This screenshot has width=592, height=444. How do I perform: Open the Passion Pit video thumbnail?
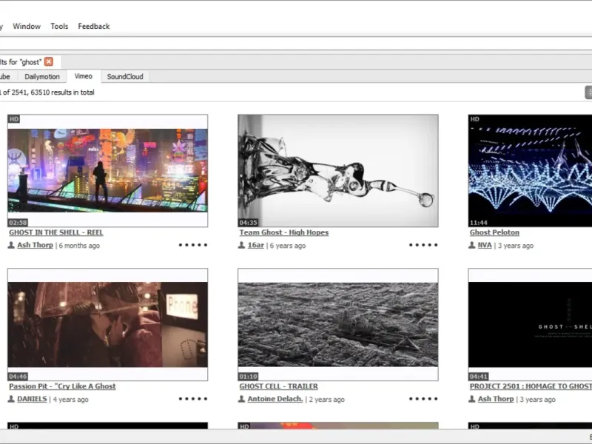107,324
